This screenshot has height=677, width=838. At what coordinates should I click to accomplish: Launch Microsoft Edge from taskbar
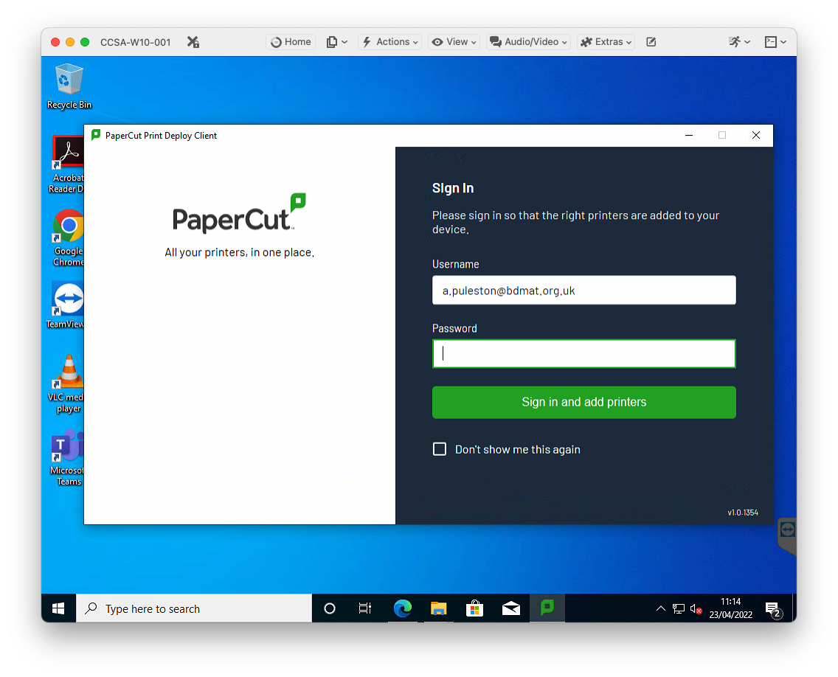point(403,608)
